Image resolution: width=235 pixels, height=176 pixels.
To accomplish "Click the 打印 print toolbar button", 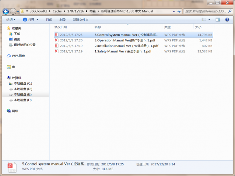I will tap(49, 19).
